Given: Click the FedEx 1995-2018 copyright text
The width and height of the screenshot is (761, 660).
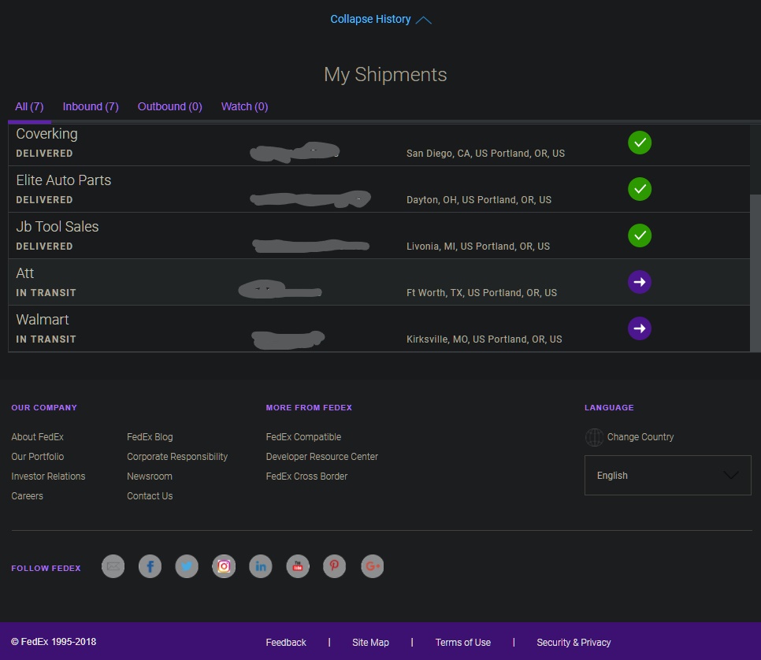Looking at the screenshot, I should tap(54, 642).
